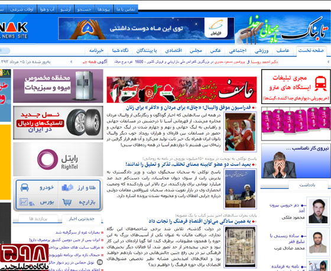
Task: Open the دم خروس بیرون آمد note link
Action: coord(284,208)
